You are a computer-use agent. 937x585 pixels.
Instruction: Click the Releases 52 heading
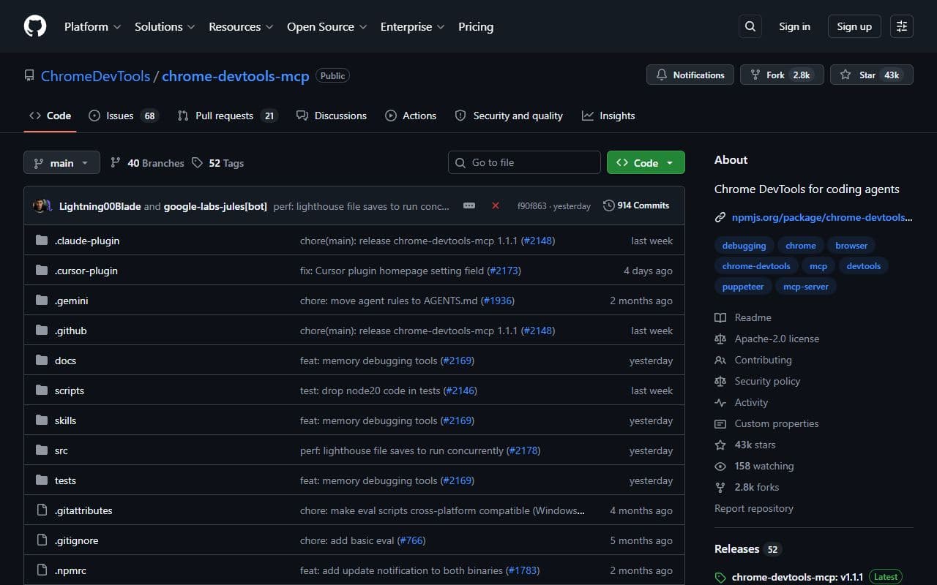(x=747, y=549)
